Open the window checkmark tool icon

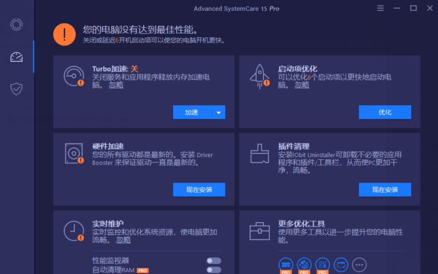(341, 265)
